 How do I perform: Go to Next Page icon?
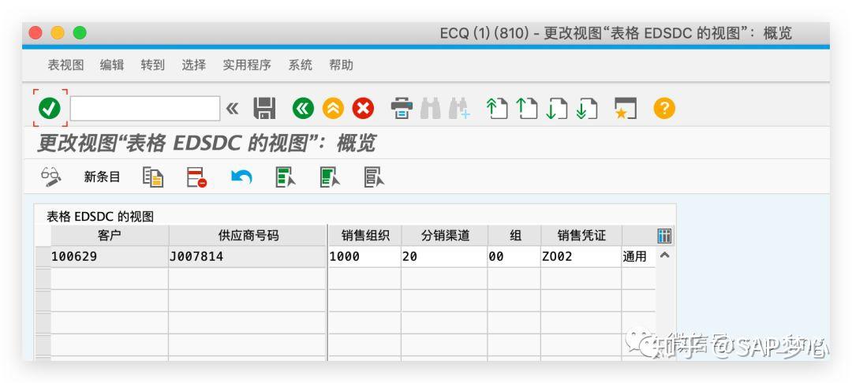[556, 109]
